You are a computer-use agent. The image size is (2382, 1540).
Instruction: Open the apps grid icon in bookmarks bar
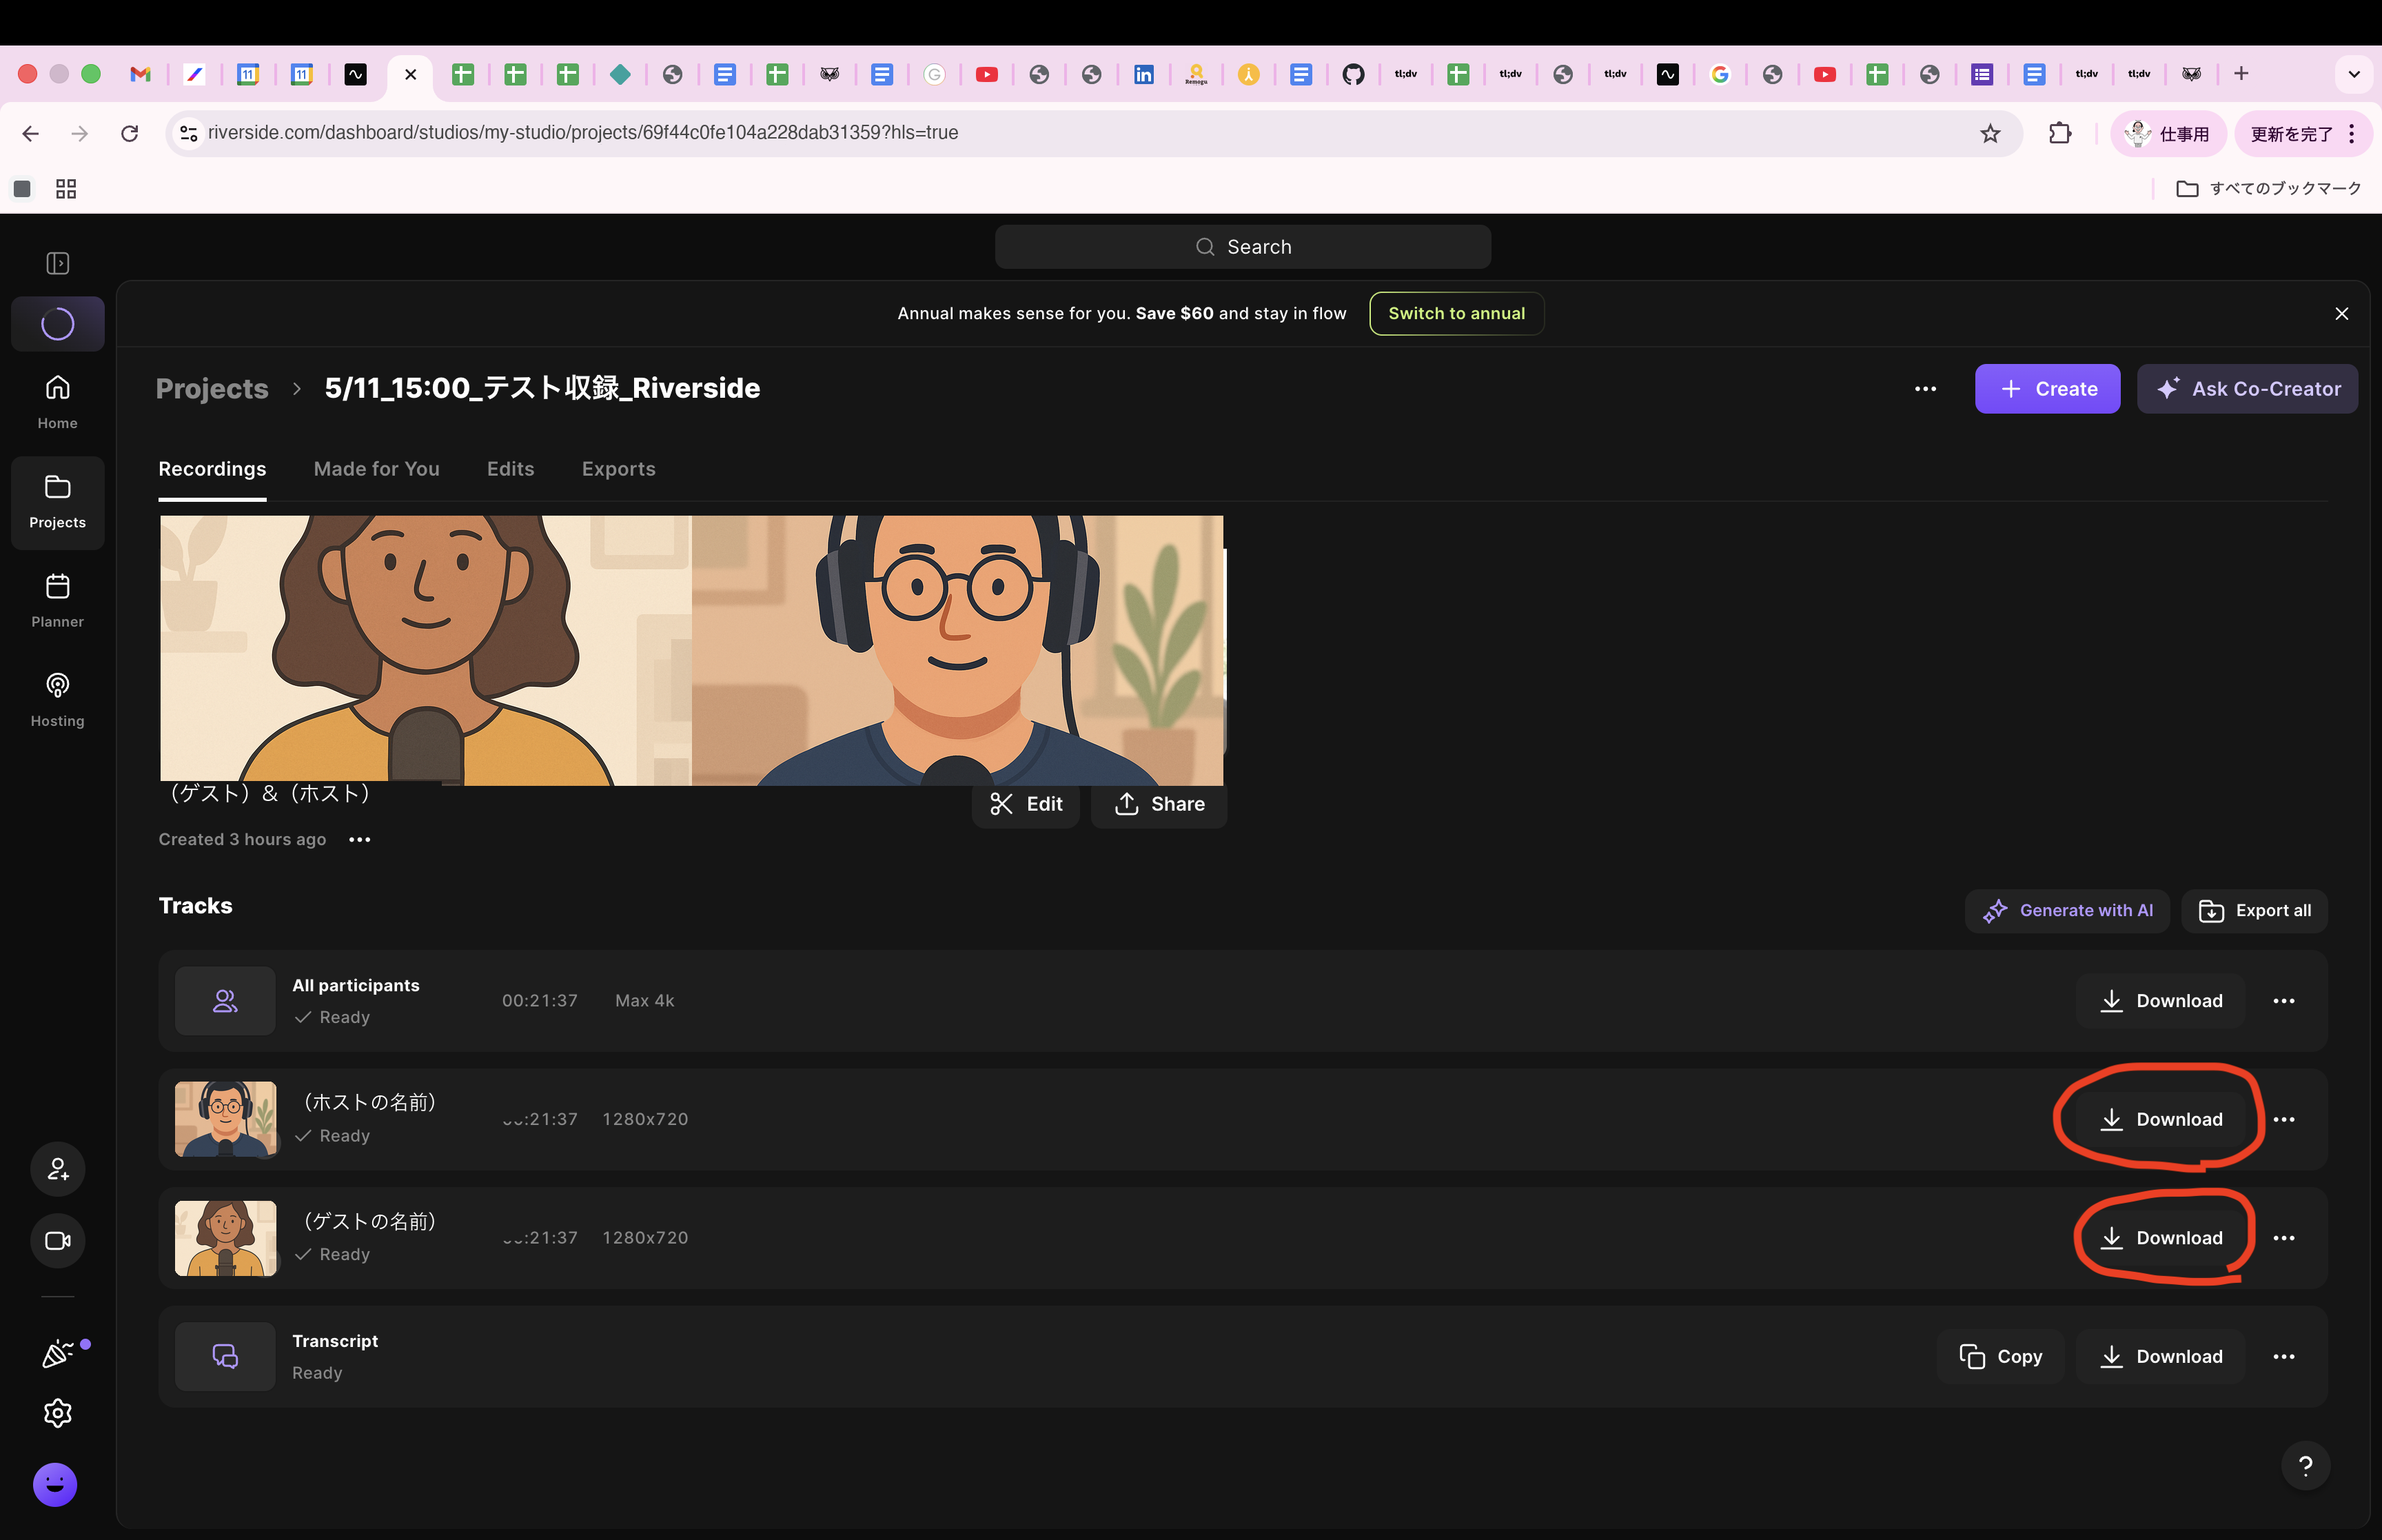tap(66, 189)
